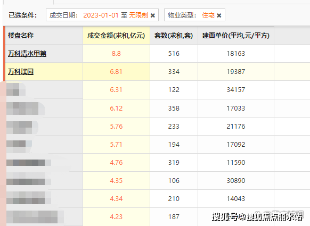Select the 8.8 transaction amount cell
Viewport: 310px width, 226px height.
coord(116,54)
